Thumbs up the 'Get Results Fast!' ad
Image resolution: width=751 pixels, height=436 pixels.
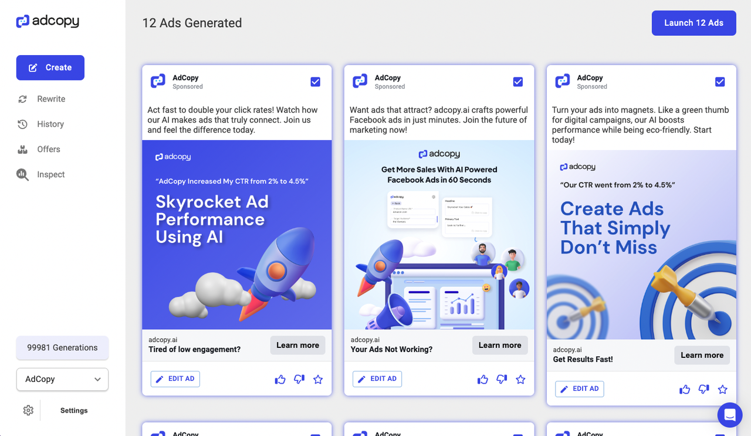685,390
